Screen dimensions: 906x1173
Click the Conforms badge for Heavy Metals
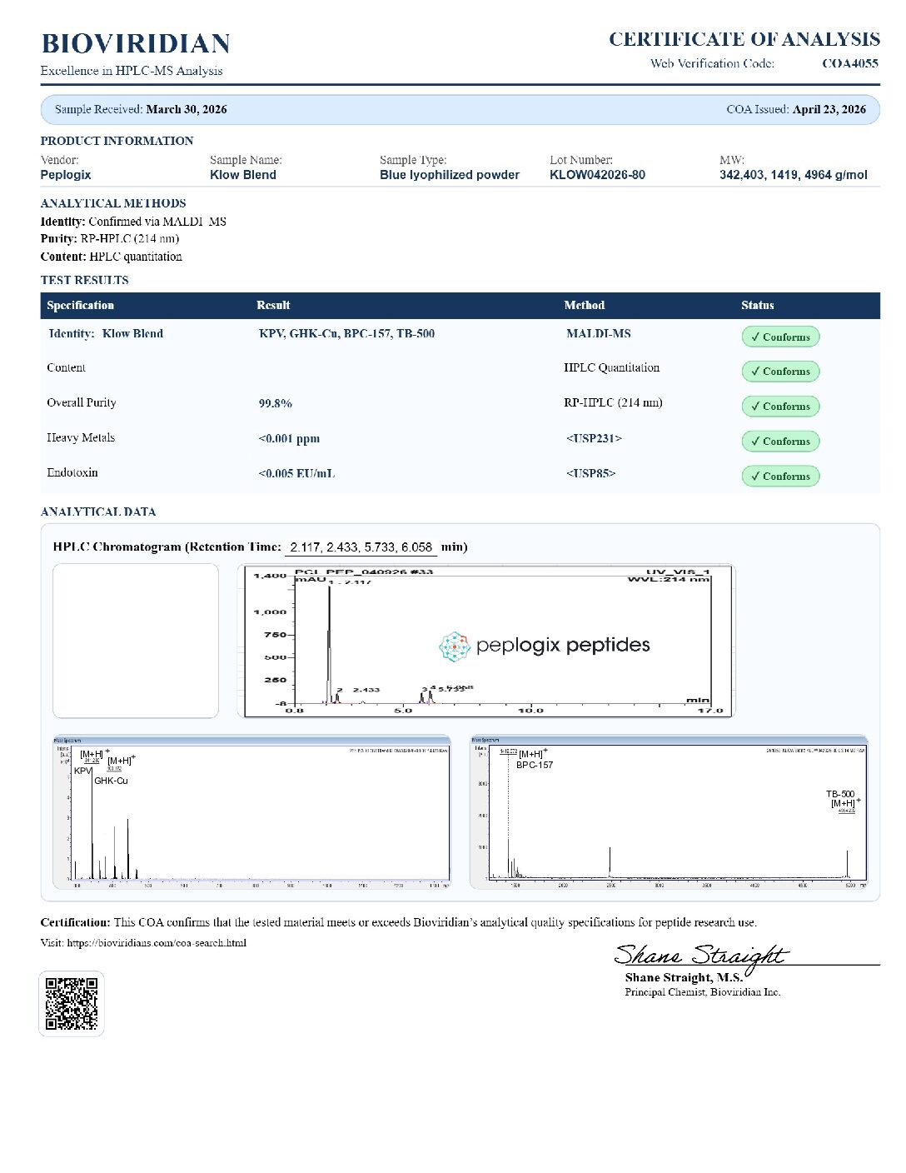tap(780, 442)
